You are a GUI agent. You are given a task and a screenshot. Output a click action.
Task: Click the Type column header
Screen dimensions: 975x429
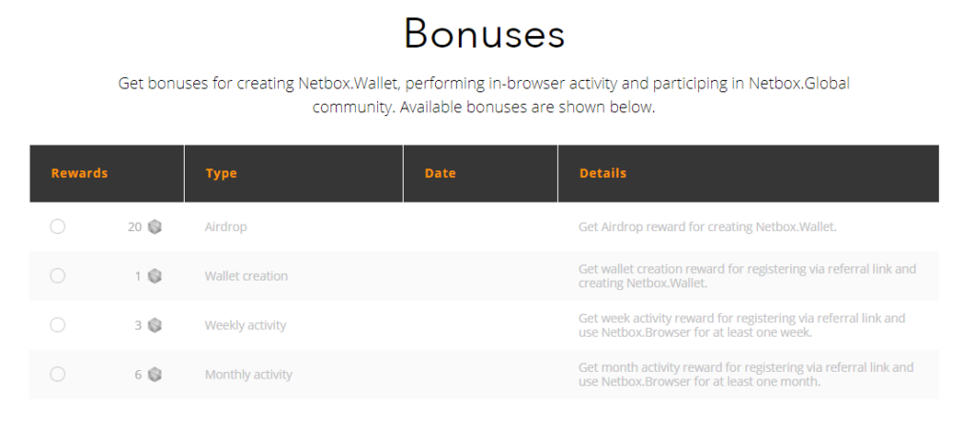221,173
